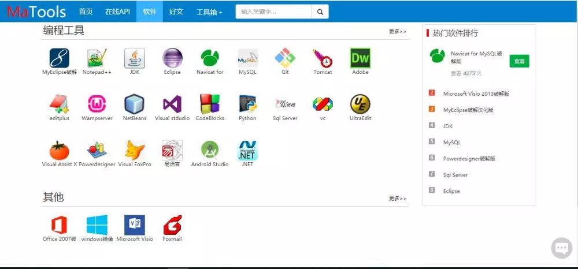The image size is (578, 269).
Task: Open Sql Server link in hot ranking
Action: tap(455, 175)
